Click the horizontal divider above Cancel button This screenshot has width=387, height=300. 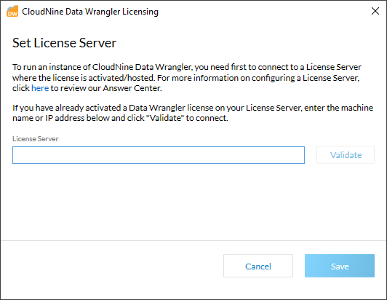pyautogui.click(x=193, y=240)
